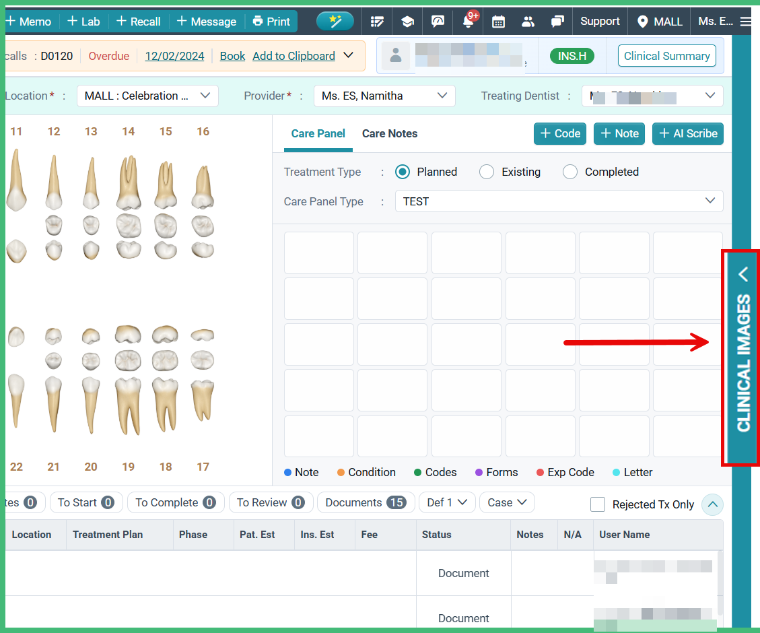Open the chat bubble icon in the toolbar
Screen dimensions: 760x633
click(557, 21)
